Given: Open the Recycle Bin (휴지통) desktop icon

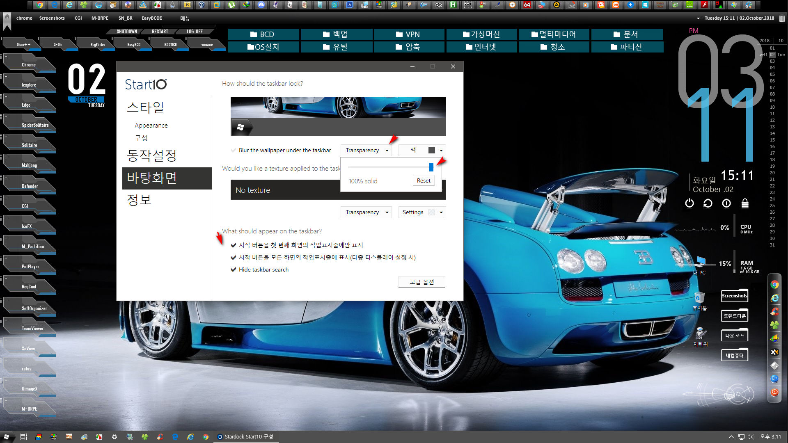Looking at the screenshot, I should tap(700, 301).
